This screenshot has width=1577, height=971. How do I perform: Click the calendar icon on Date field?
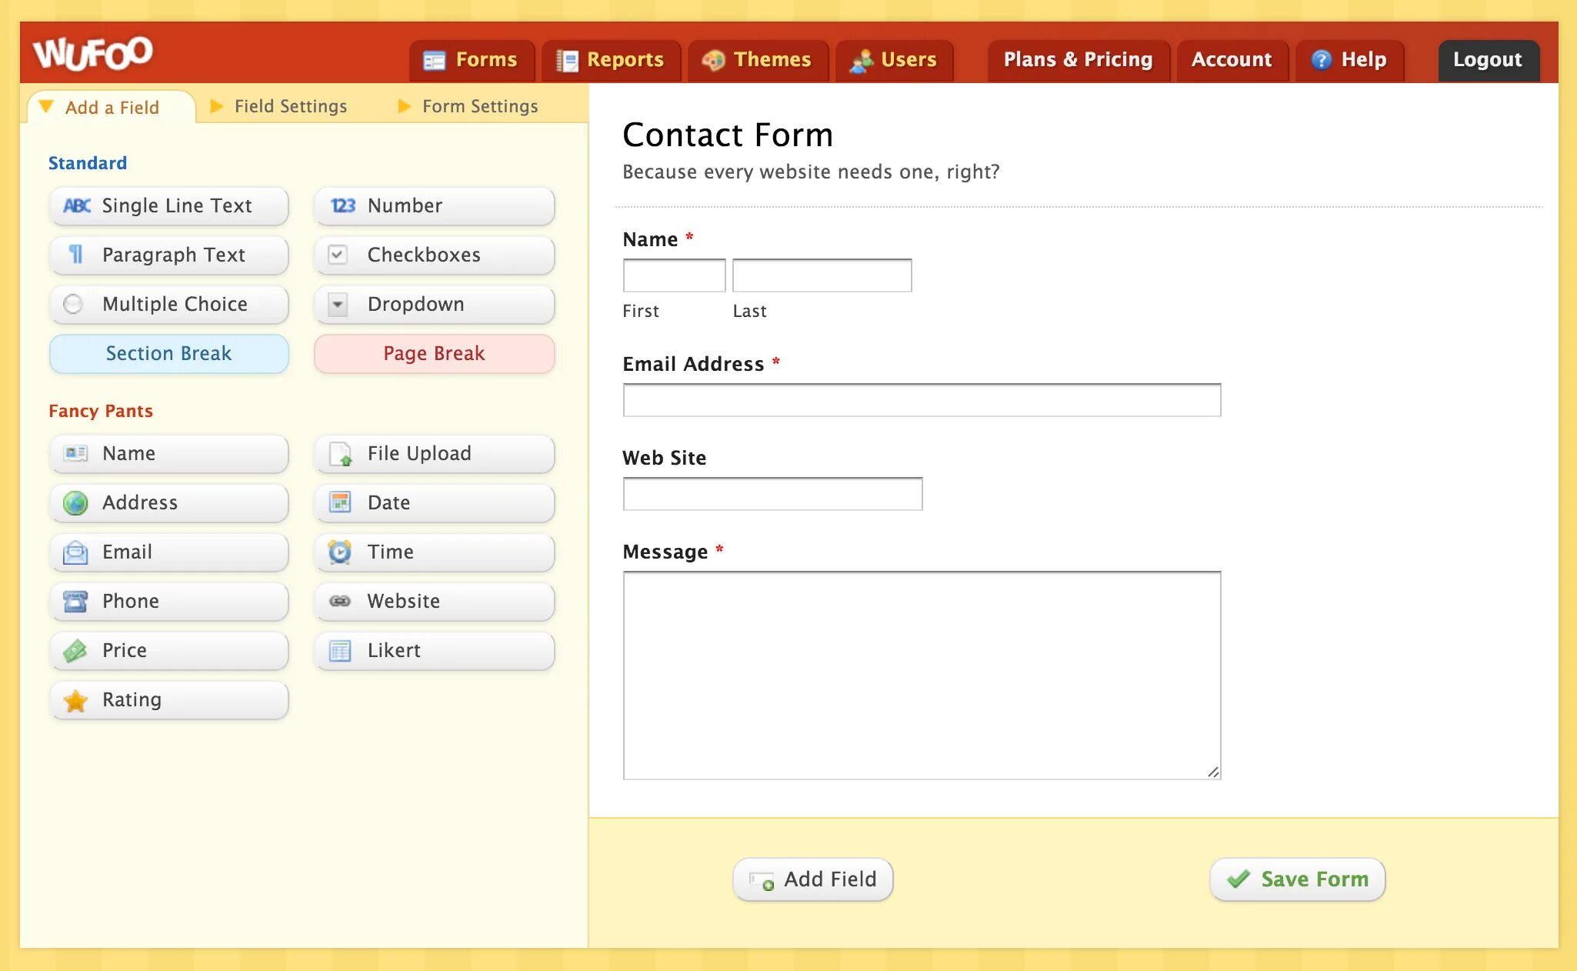coord(340,502)
